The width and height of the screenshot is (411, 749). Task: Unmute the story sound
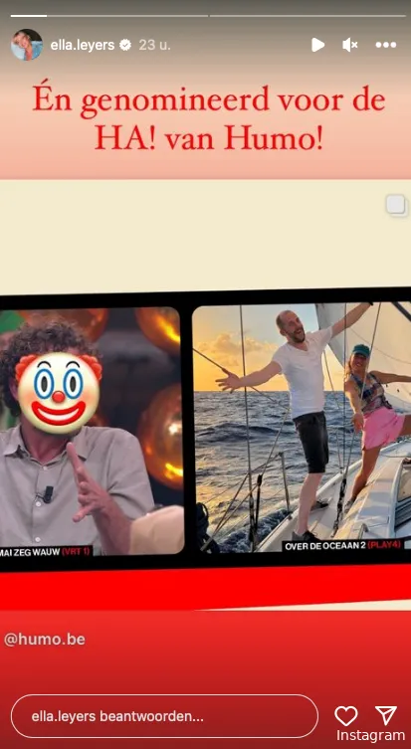coord(350,45)
